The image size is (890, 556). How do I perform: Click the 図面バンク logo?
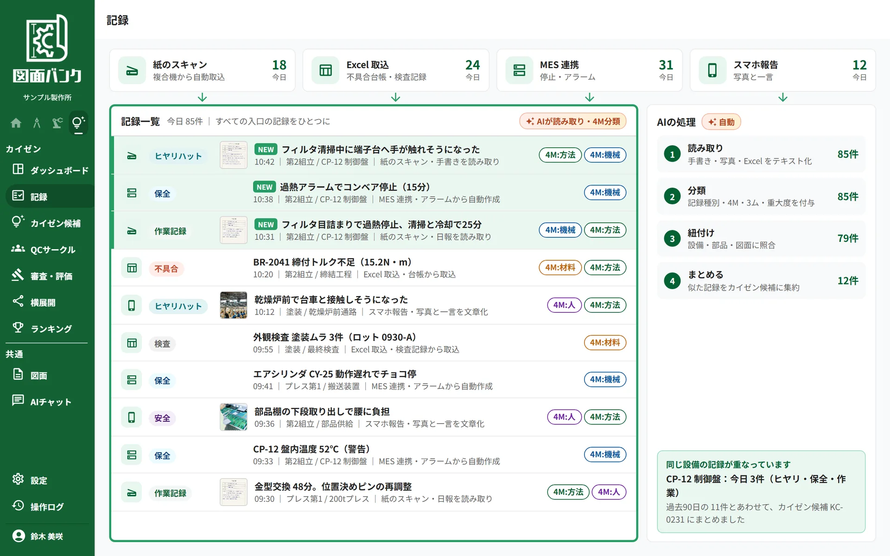click(47, 49)
